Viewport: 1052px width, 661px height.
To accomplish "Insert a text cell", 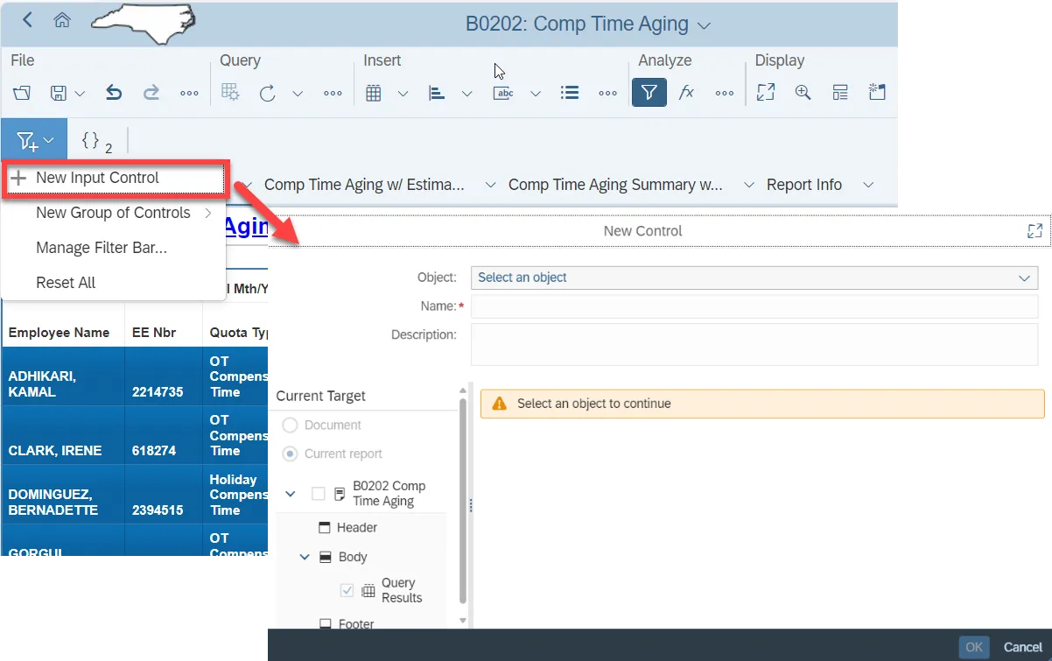I will pyautogui.click(x=503, y=93).
